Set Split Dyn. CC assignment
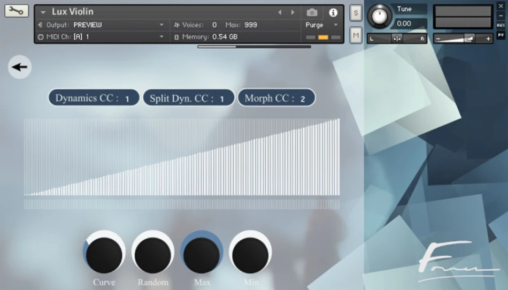Viewport: 508px width, 290px height. [x=189, y=98]
